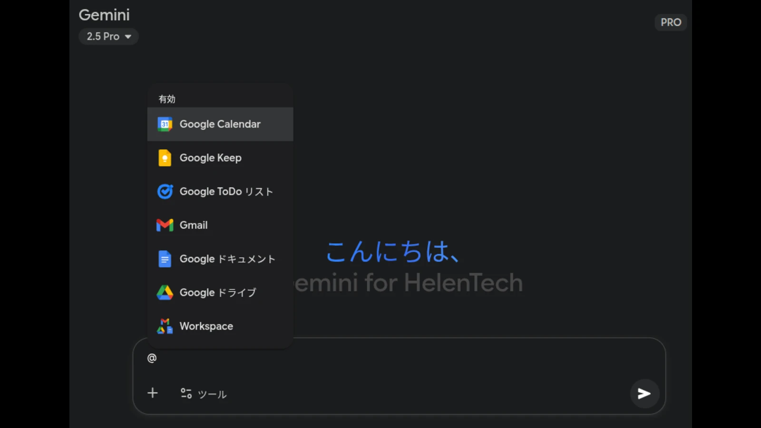Click the blue Google Docs icon

point(165,259)
